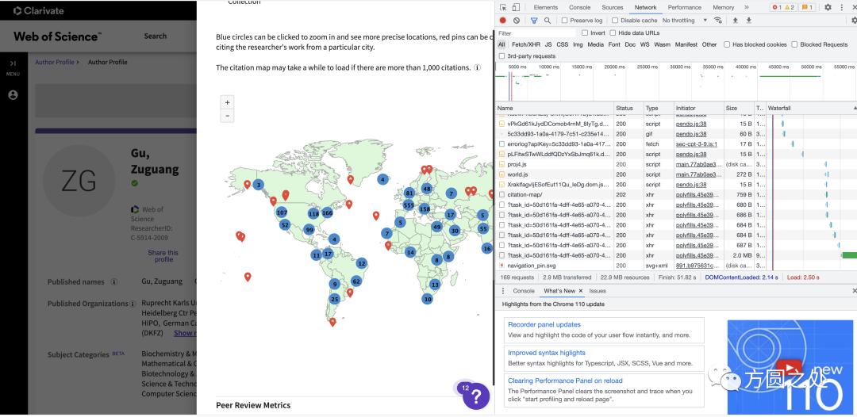Viewport: 857px width, 417px height.
Task: Toggle the network filter funnel icon
Action: click(x=534, y=20)
